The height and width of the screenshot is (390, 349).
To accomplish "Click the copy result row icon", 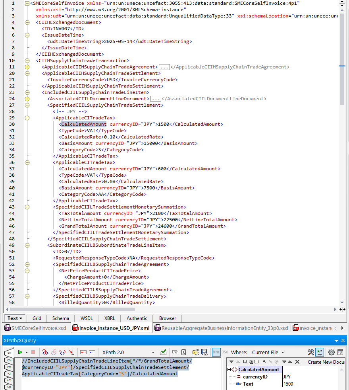I will [x=245, y=362].
